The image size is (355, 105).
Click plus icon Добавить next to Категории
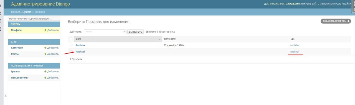52,48
